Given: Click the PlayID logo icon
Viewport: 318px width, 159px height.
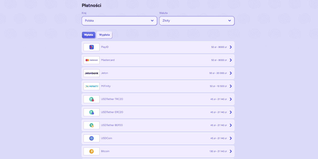Looking at the screenshot, I should (x=91, y=47).
